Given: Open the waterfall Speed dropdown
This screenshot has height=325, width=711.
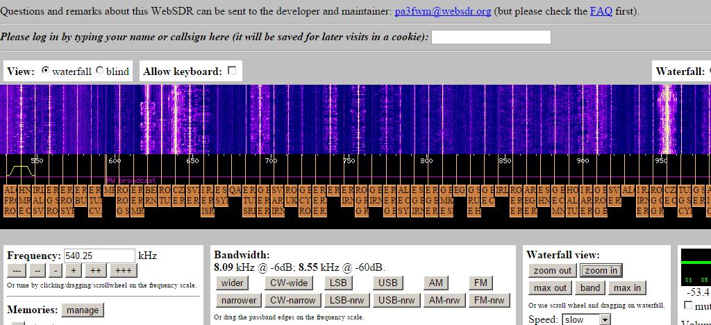Looking at the screenshot, I should pyautogui.click(x=586, y=319).
